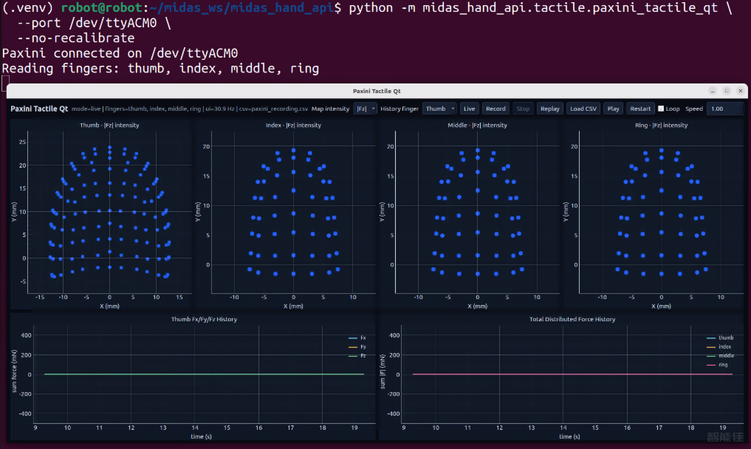This screenshot has height=449, width=751.
Task: Click the 'mode=live' status text
Action: pyautogui.click(x=86, y=109)
